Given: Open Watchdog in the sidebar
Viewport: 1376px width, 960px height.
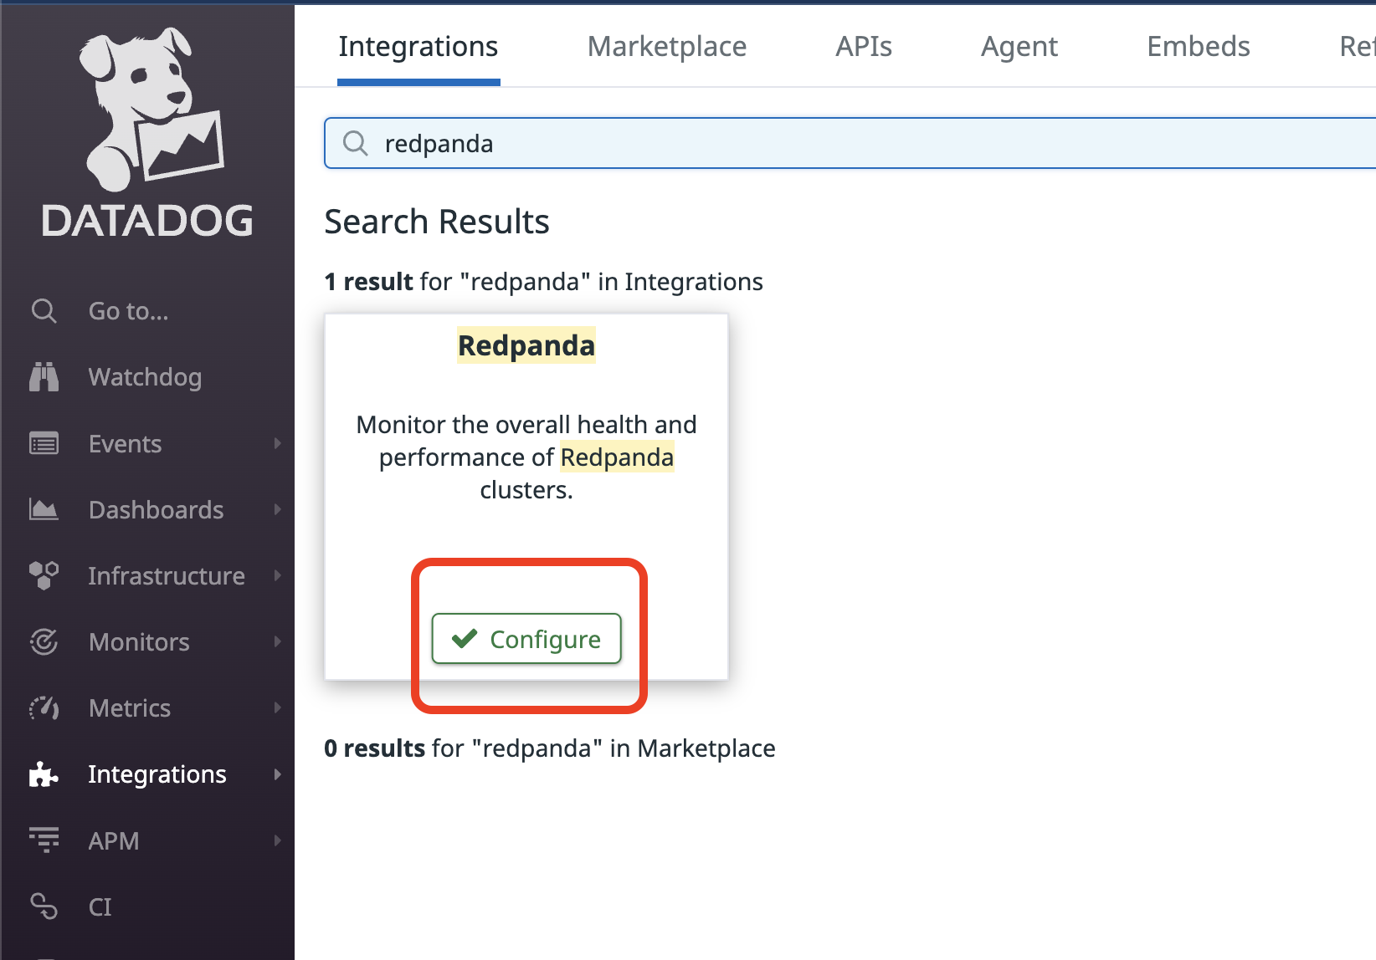Looking at the screenshot, I should click(145, 377).
